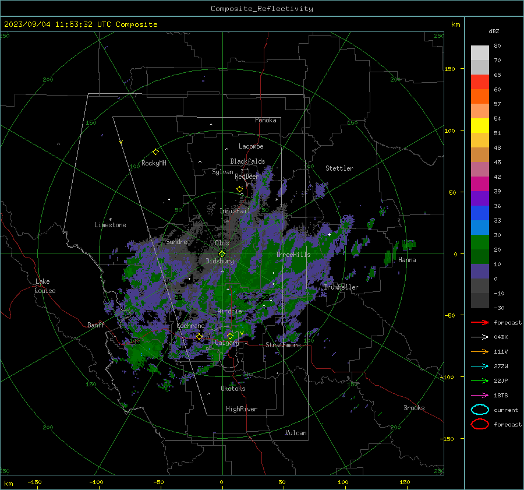Click the 22JP storm track label

coord(501,380)
